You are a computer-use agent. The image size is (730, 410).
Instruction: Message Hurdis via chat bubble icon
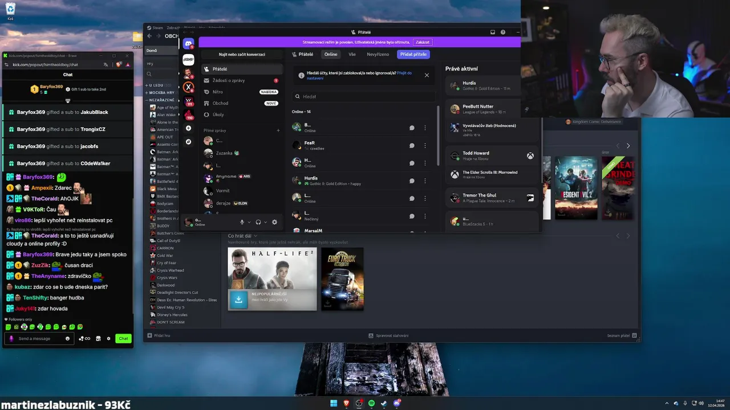click(x=412, y=181)
